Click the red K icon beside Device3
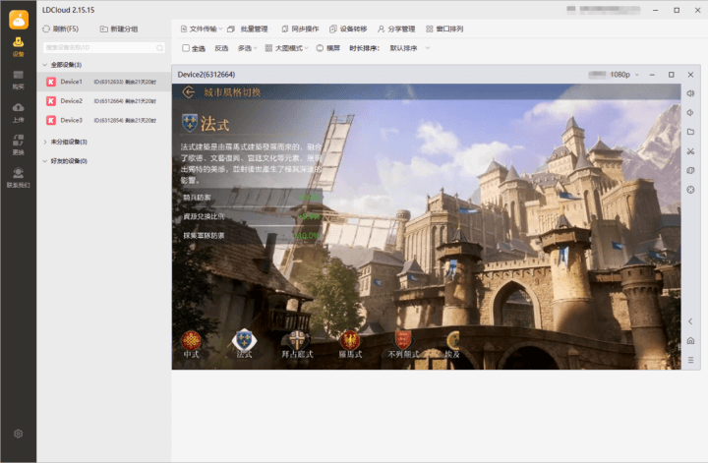This screenshot has width=708, height=463. pos(51,120)
